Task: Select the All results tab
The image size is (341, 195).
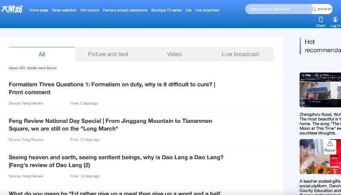Action: (x=42, y=54)
